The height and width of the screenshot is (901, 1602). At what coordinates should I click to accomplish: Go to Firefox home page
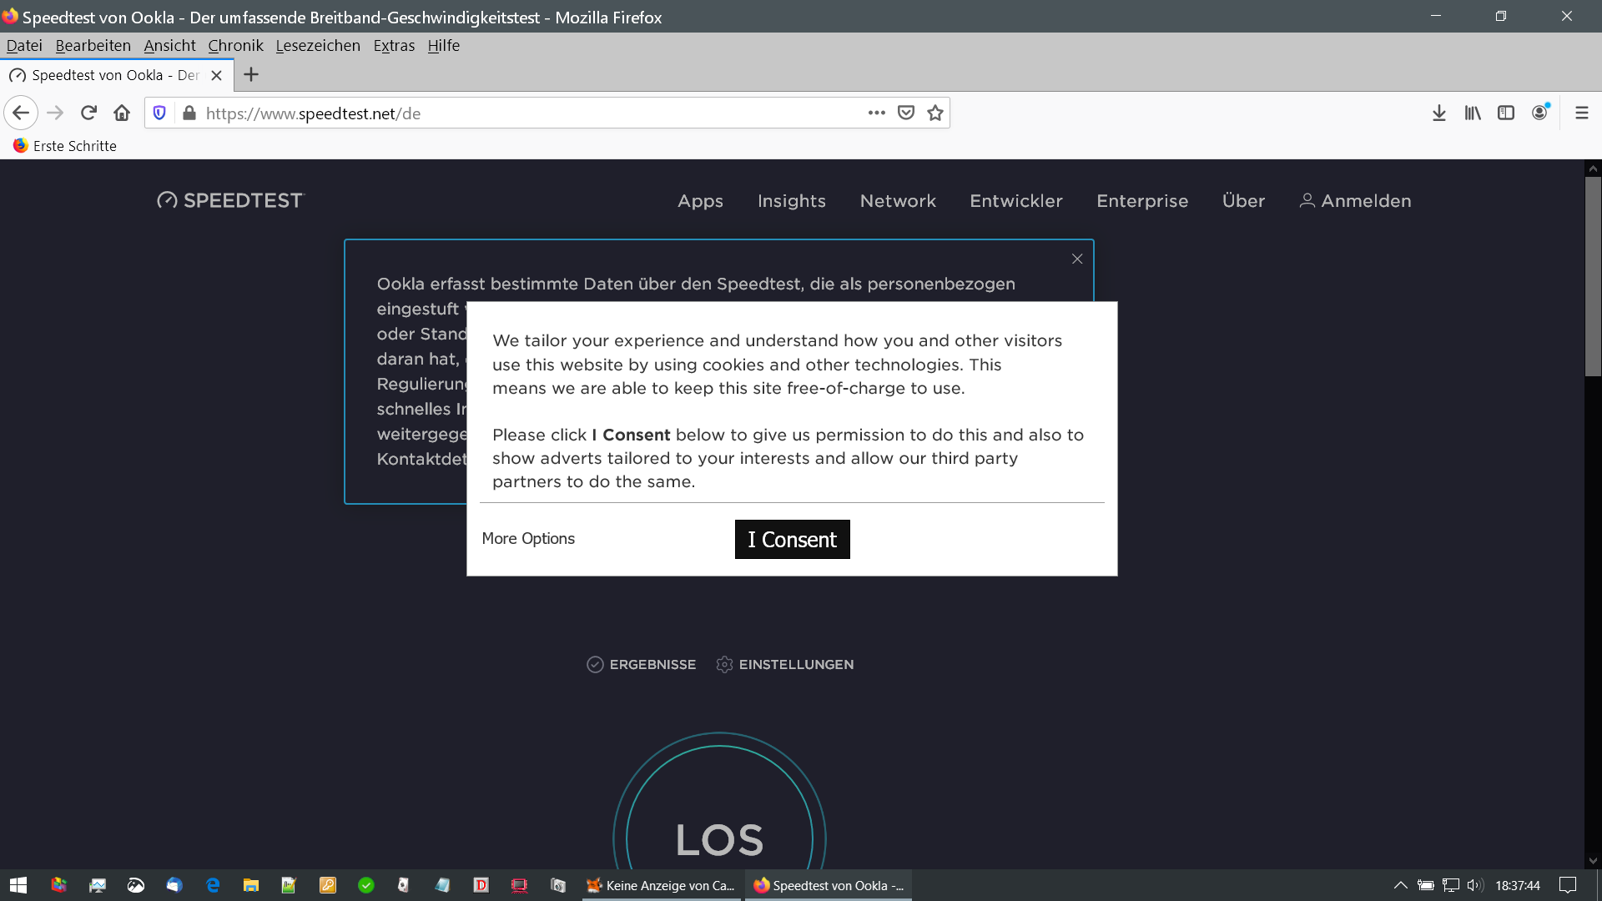click(x=122, y=113)
